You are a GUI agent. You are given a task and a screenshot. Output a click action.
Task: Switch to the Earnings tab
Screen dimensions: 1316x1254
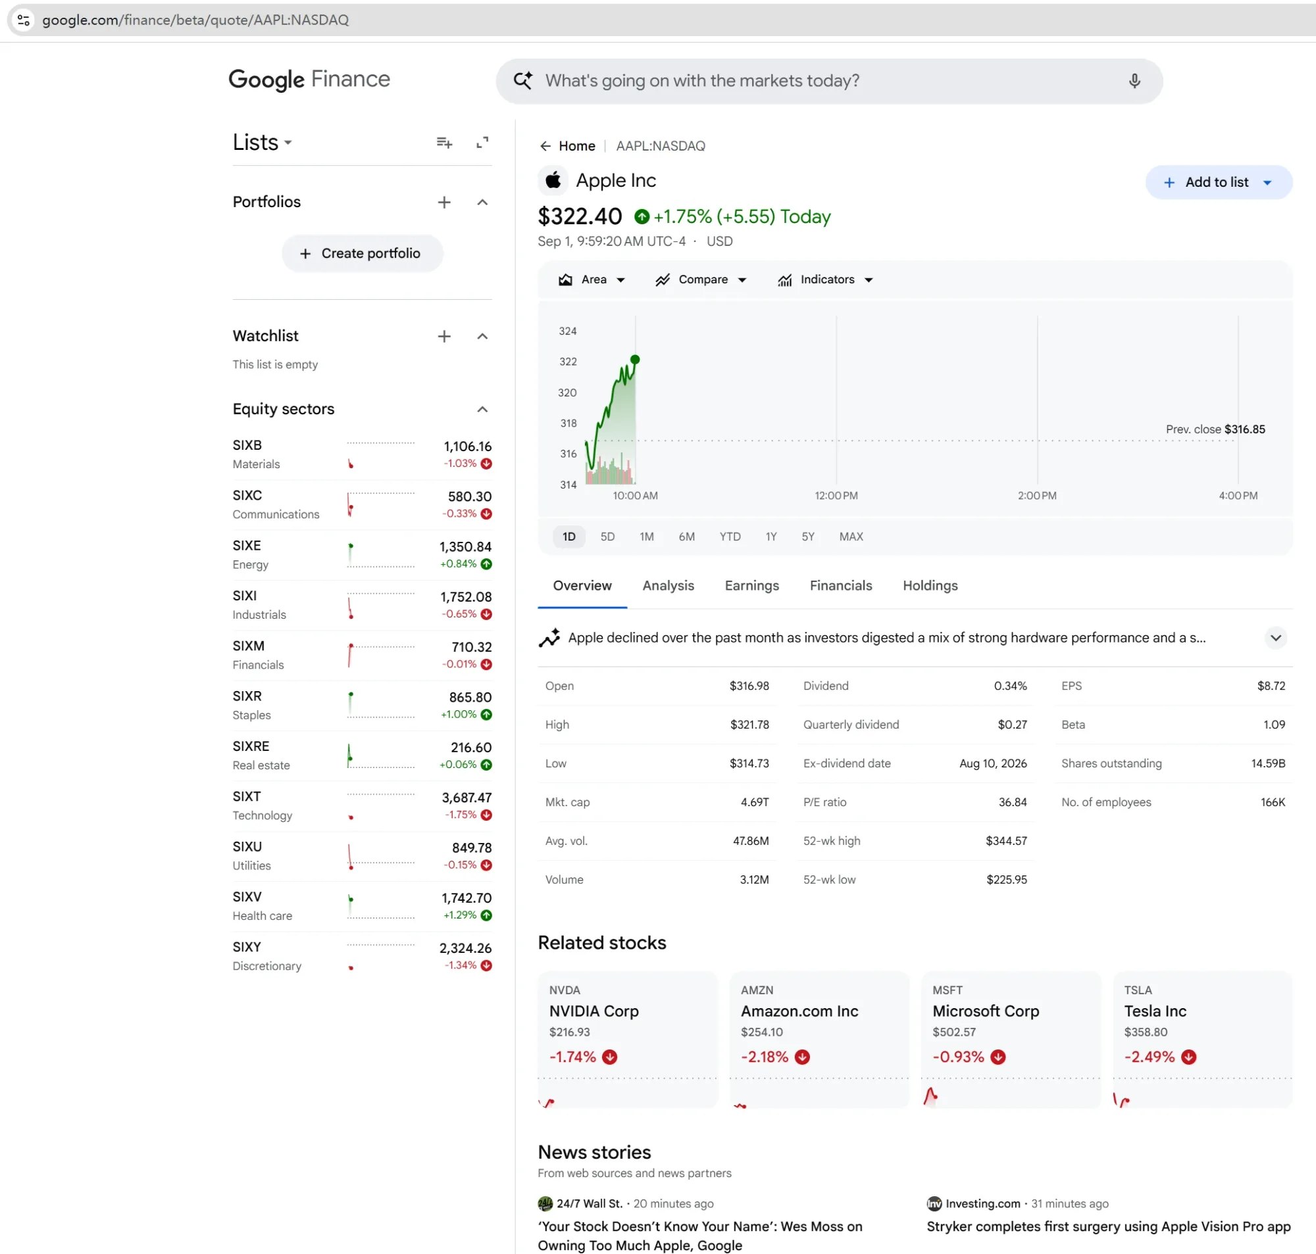[x=751, y=585]
